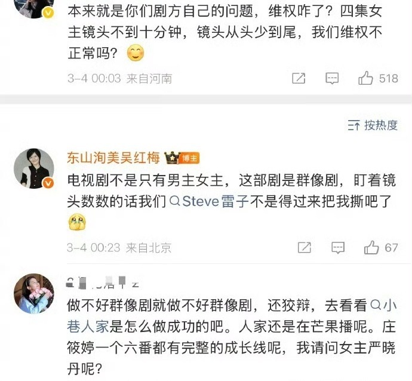View 东山洵美吴红梅's avatar photo
The image size is (412, 381).
click(x=34, y=168)
